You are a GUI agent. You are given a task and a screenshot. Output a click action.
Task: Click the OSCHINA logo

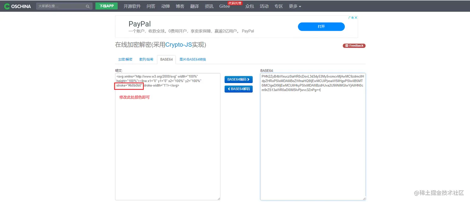[18, 6]
